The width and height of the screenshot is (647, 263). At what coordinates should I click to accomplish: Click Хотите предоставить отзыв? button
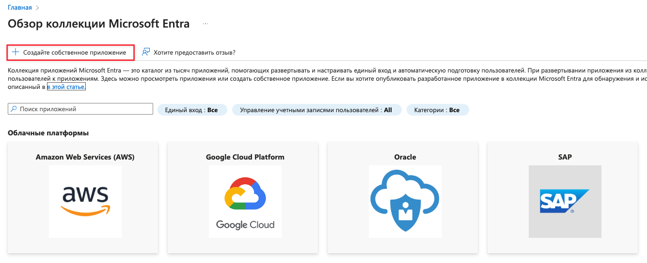pyautogui.click(x=194, y=52)
